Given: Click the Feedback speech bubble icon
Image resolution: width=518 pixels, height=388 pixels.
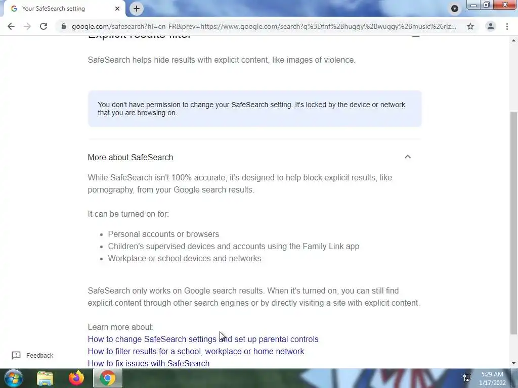Looking at the screenshot, I should click(16, 355).
